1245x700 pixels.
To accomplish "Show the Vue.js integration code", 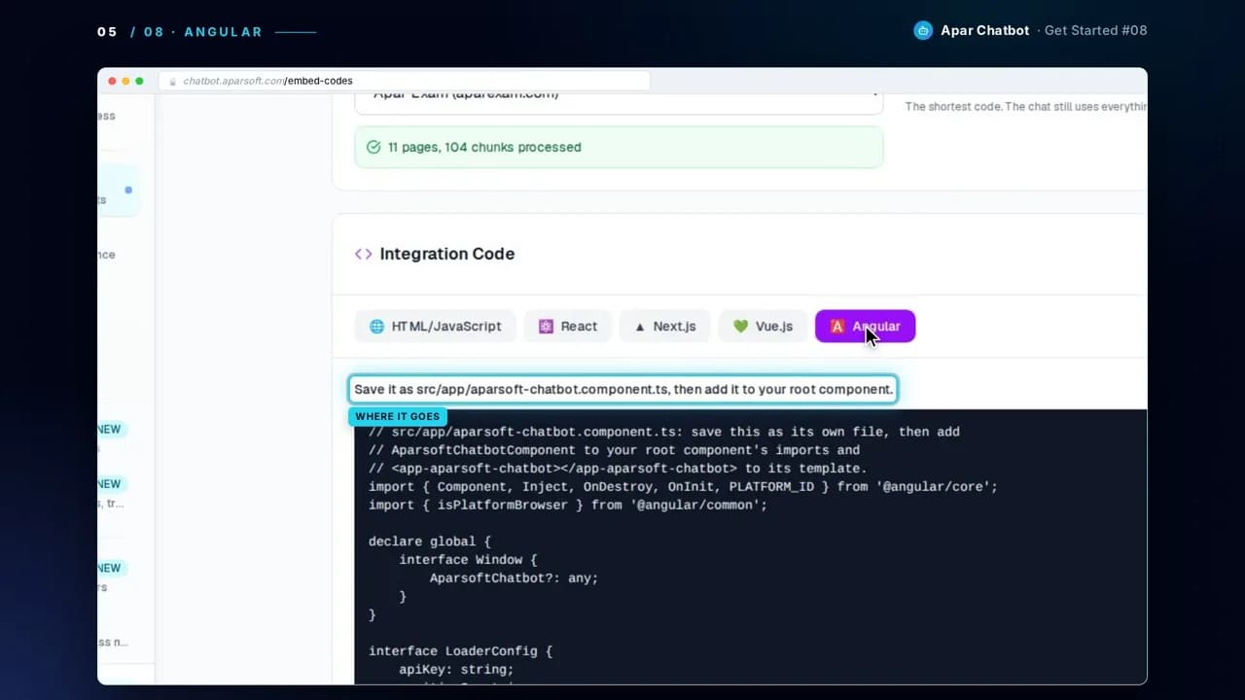I will point(763,327).
